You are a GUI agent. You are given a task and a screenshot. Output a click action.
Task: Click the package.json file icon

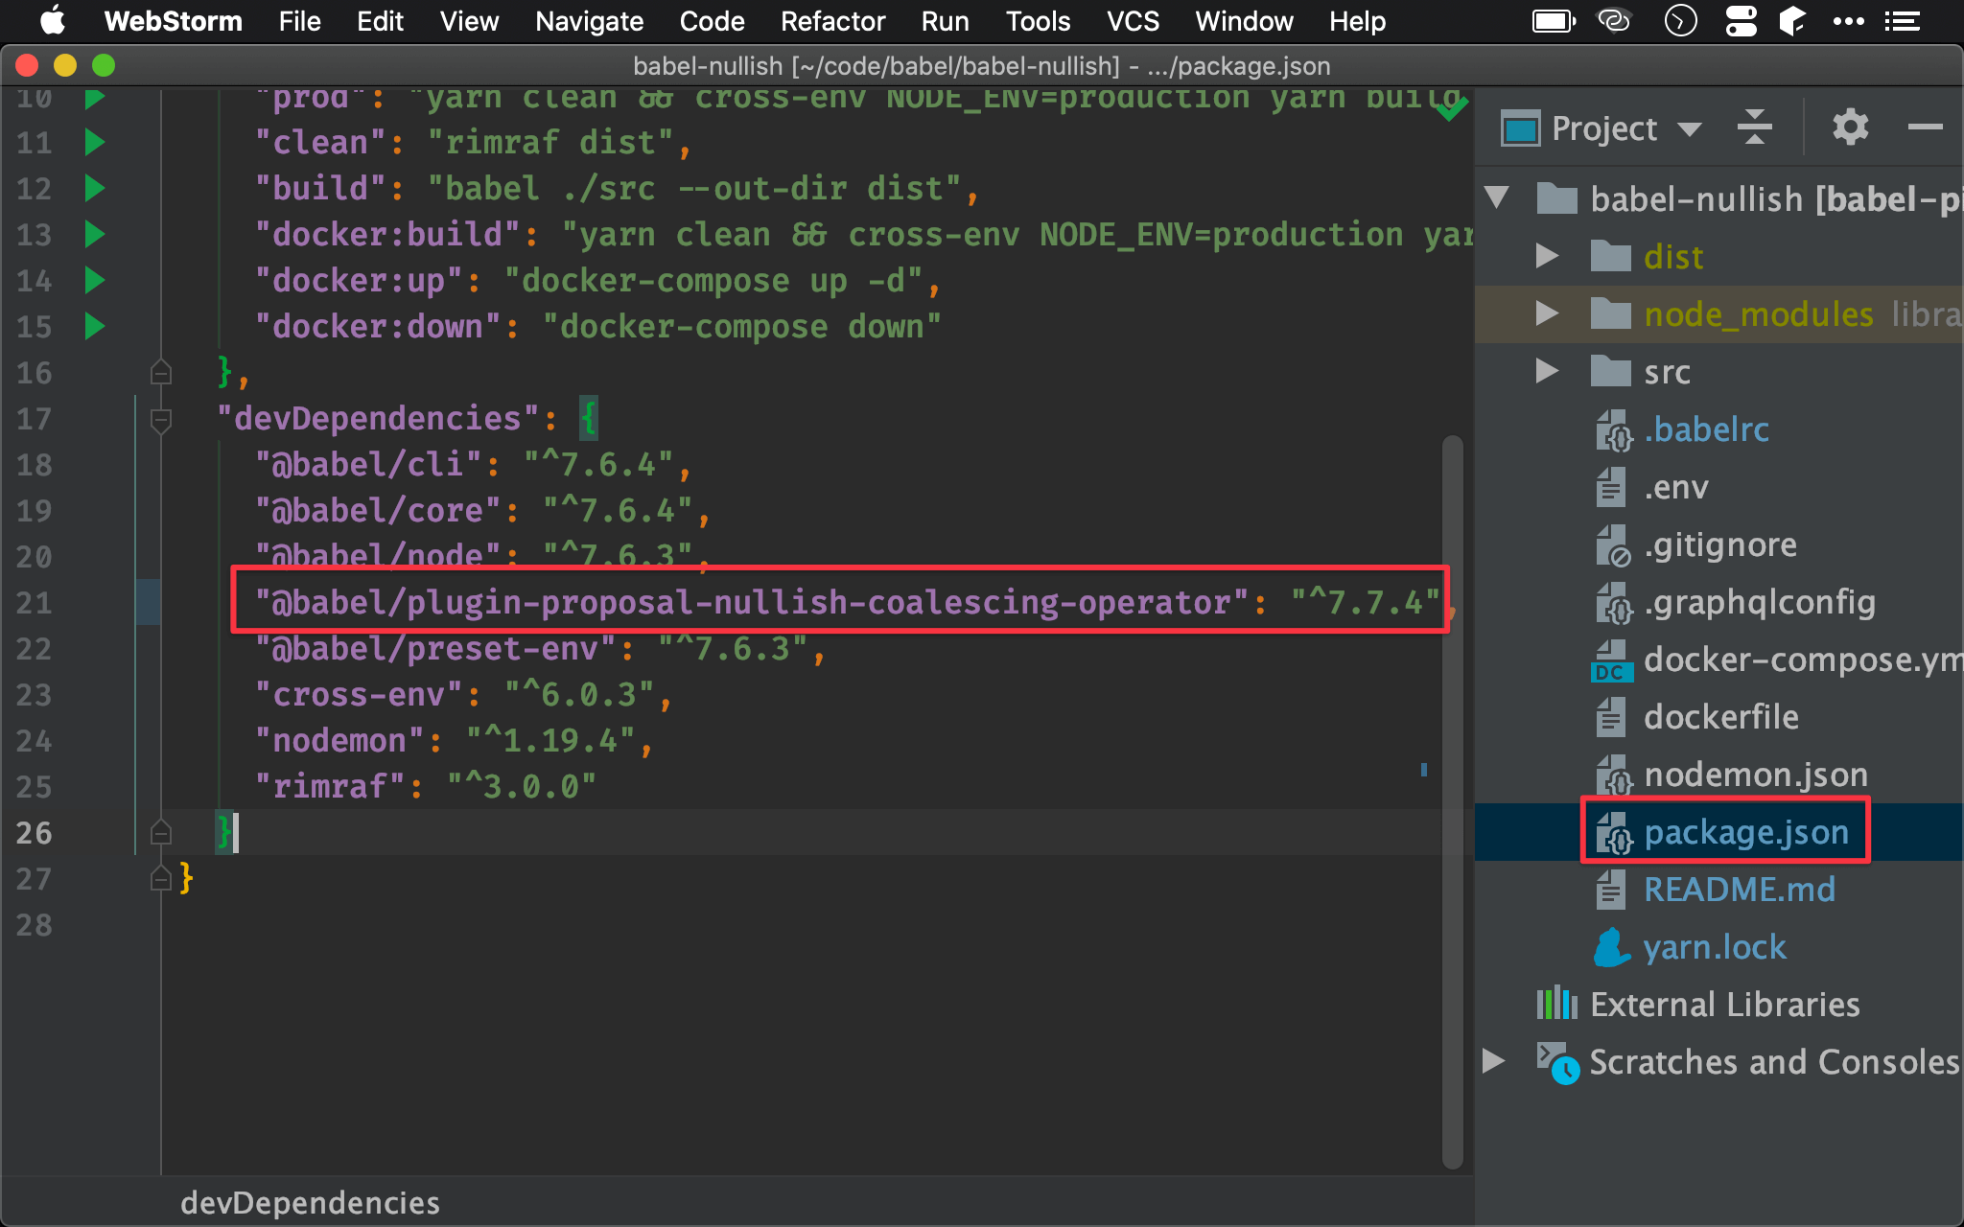coord(1613,833)
